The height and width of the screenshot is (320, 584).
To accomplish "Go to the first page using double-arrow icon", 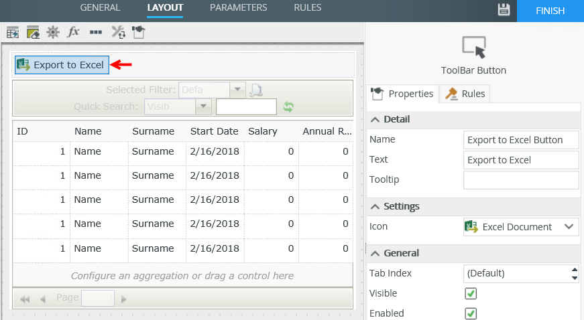I will (x=25, y=299).
